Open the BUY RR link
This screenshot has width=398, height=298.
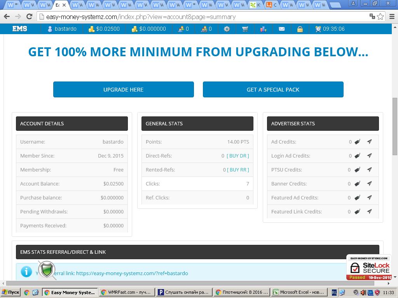[x=238, y=170]
